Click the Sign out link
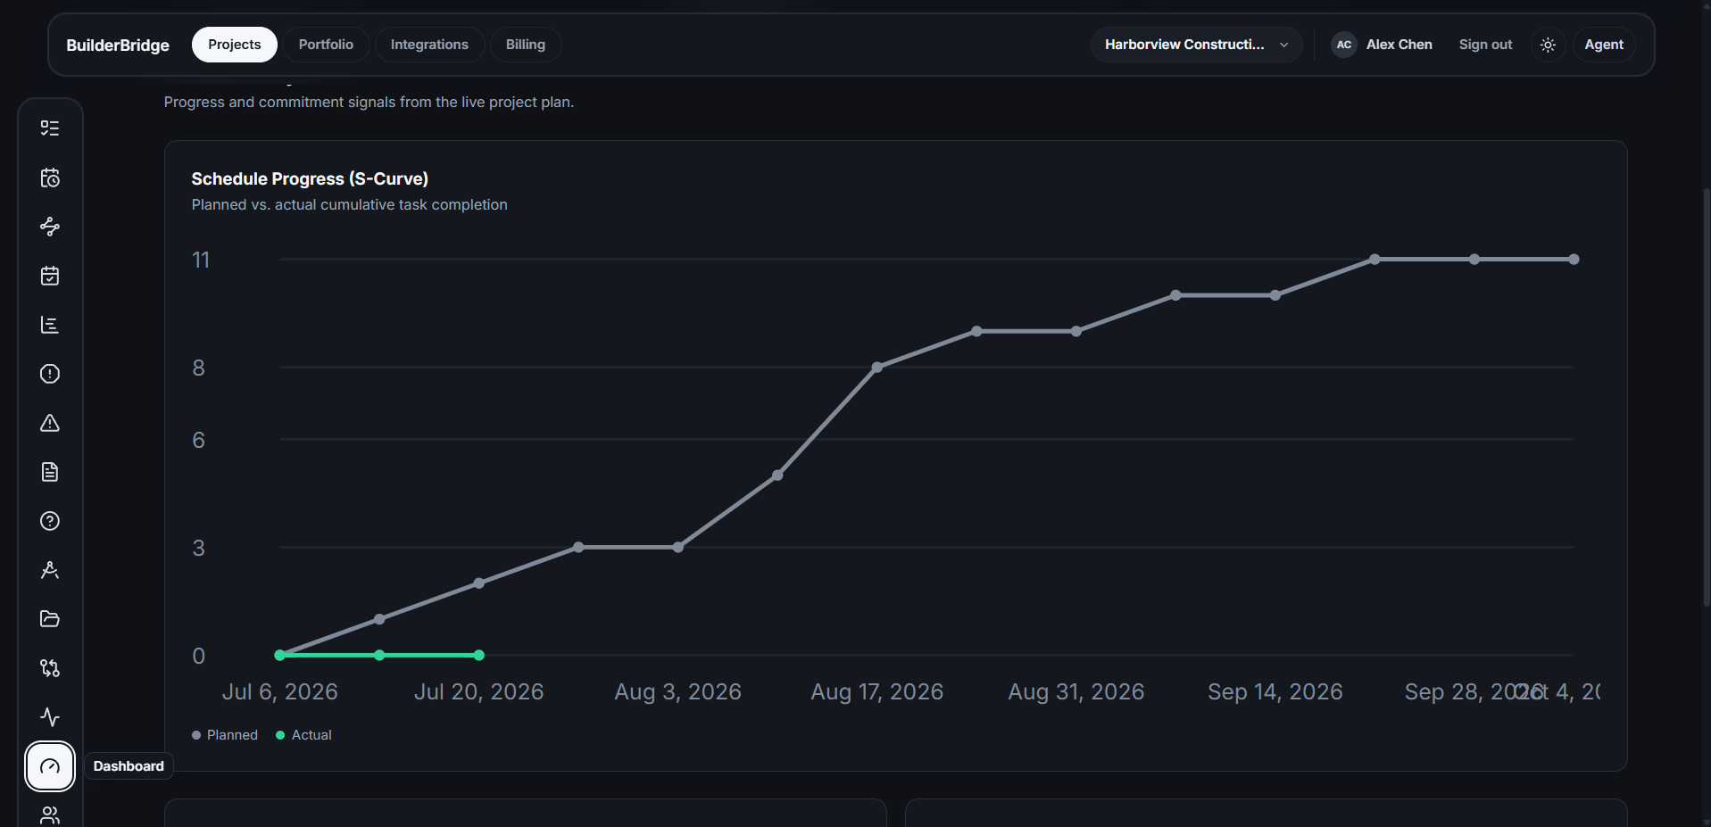 click(1485, 45)
